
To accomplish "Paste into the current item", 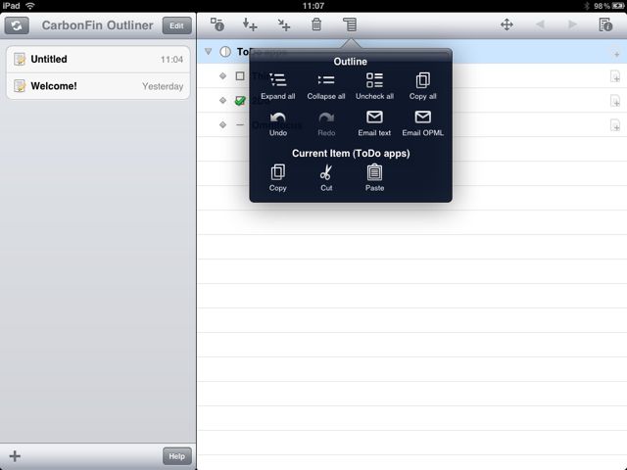I will point(374,178).
